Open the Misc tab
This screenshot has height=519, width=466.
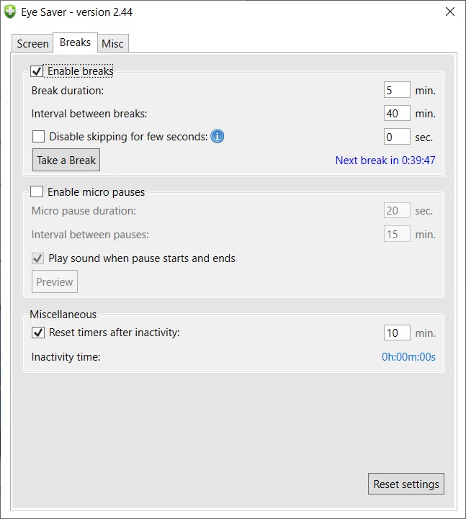click(112, 44)
